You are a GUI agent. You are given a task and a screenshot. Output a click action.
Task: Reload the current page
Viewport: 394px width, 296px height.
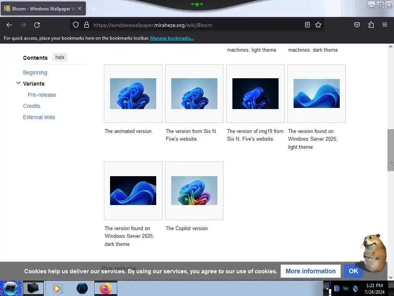coord(37,25)
